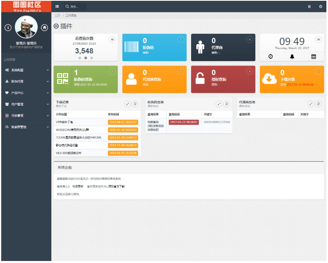328x263 pixels.
Task: Click the clock icon under the time
Action: click(x=271, y=57)
